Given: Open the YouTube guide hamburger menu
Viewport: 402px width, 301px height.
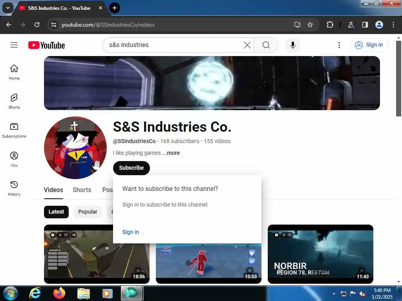Looking at the screenshot, I should [x=14, y=45].
